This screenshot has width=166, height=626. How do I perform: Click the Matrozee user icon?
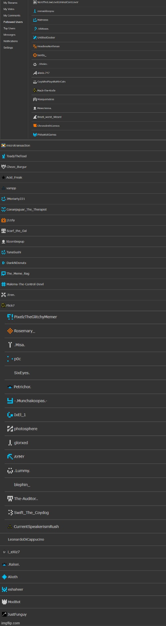coord(35,20)
